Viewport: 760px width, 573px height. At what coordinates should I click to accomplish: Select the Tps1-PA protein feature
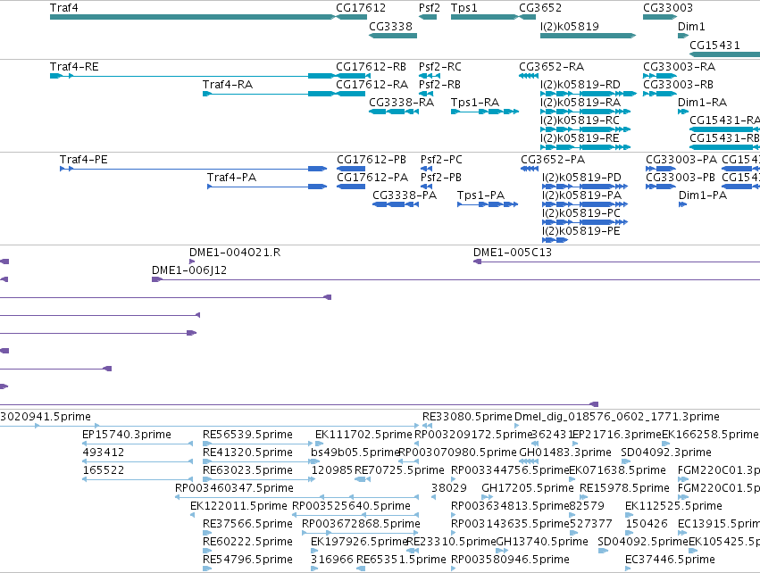[488, 205]
